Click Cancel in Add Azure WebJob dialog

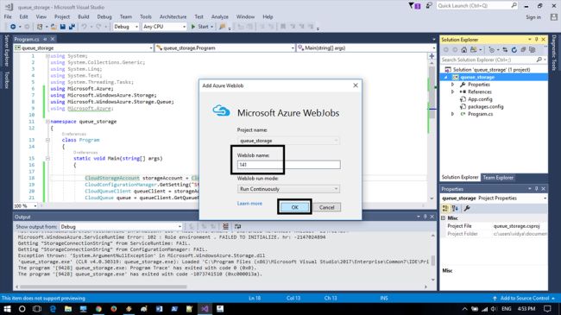[x=326, y=207]
